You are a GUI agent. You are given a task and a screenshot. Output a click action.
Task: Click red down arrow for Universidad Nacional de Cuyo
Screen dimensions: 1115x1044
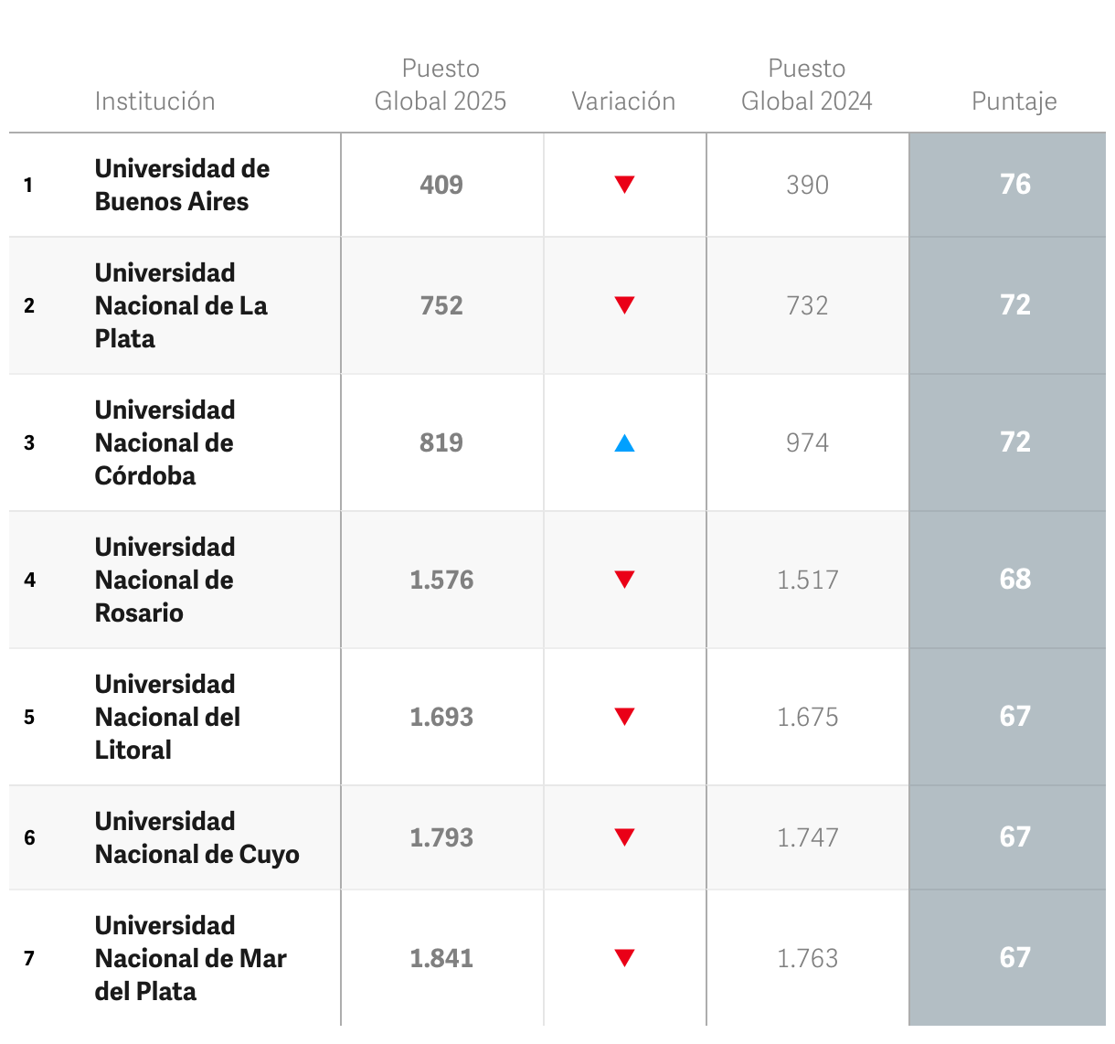coord(624,837)
